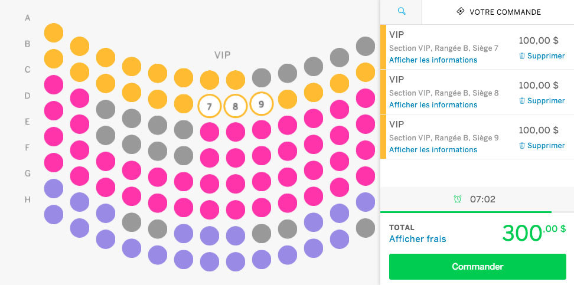574x285 pixels.
Task: Click the green alarm clock timer icon
Action: [458, 199]
